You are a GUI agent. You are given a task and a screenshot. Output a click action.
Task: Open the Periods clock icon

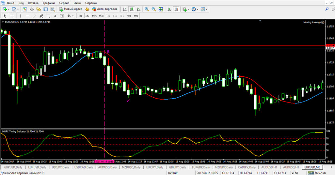tap(194, 9)
